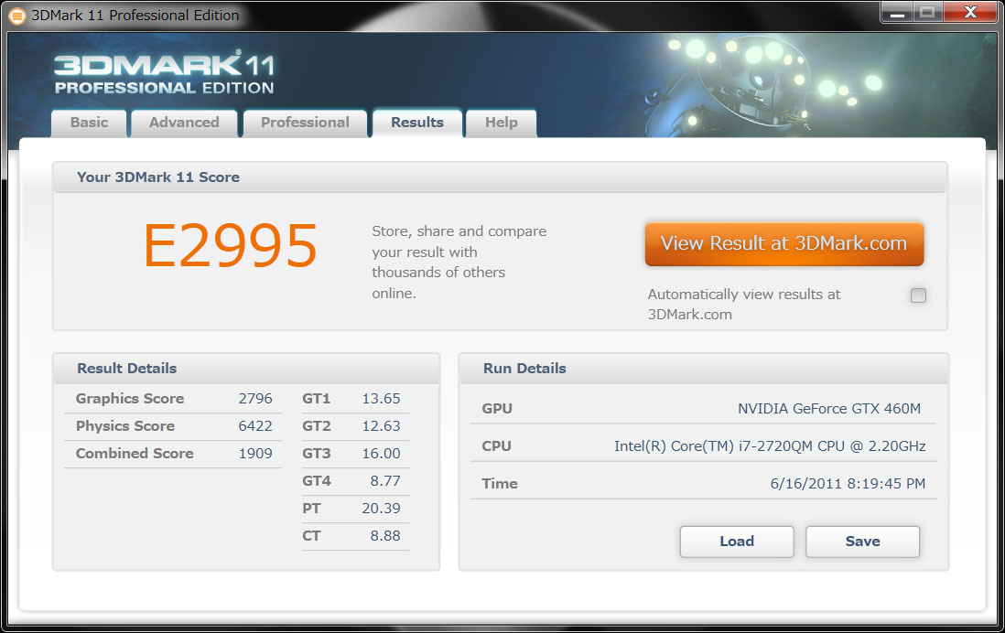The height and width of the screenshot is (633, 1005).
Task: Click the Time value 6/16/2011 8:19:45 PM
Action: [x=848, y=484]
